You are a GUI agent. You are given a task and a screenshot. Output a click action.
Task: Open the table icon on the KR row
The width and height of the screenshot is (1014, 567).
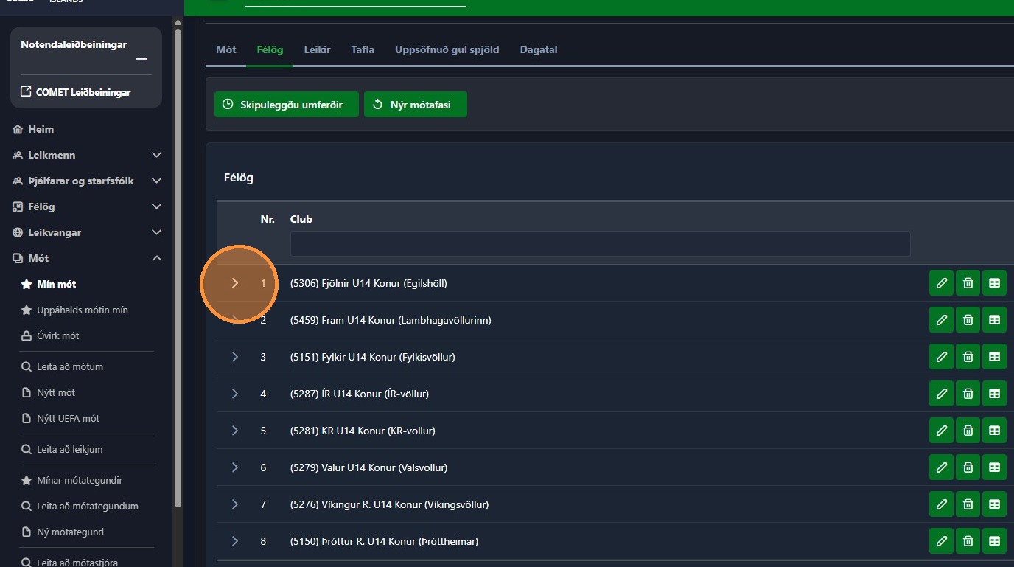tap(994, 431)
